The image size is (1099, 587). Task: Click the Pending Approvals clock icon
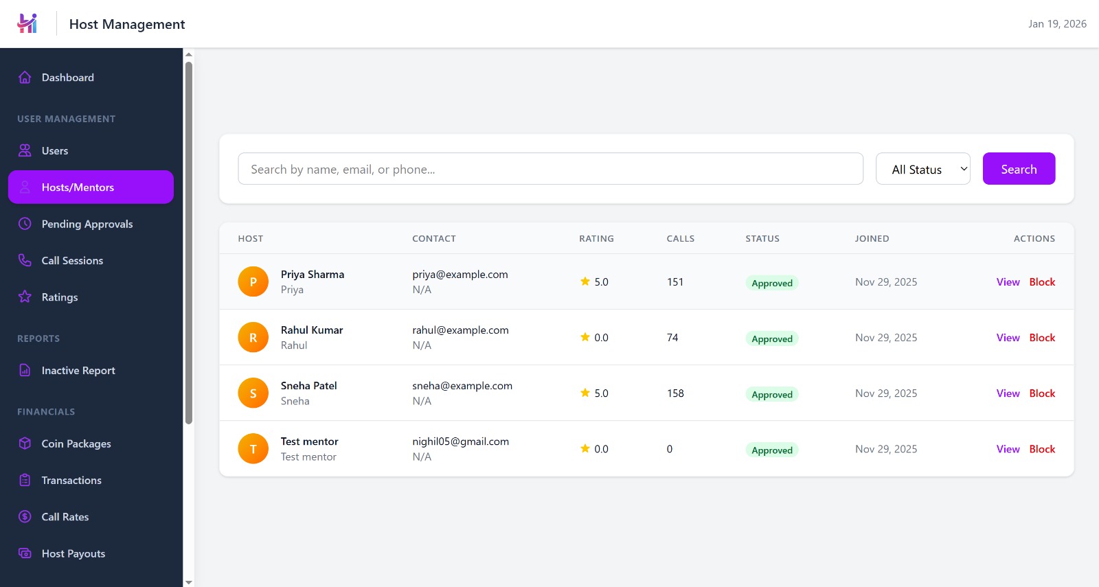click(x=25, y=224)
